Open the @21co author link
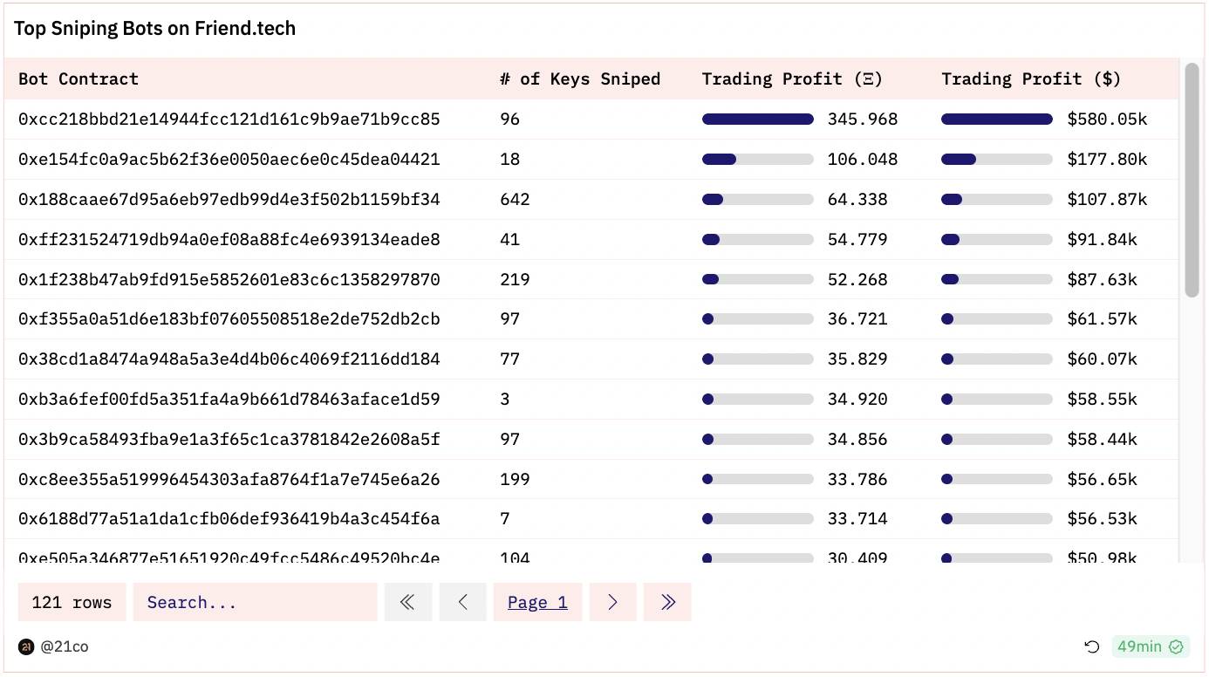The height and width of the screenshot is (677, 1209). pos(65,646)
